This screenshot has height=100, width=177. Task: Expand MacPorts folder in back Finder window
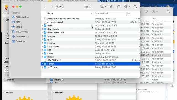pos(49,80)
